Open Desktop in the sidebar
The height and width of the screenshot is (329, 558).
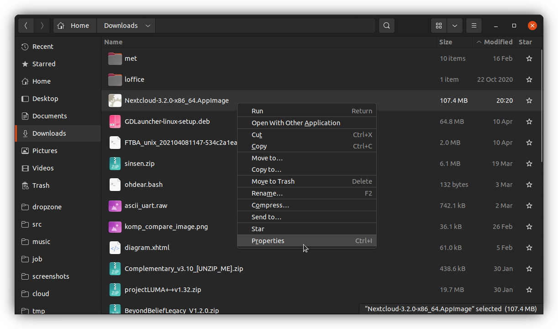pyautogui.click(x=58, y=99)
